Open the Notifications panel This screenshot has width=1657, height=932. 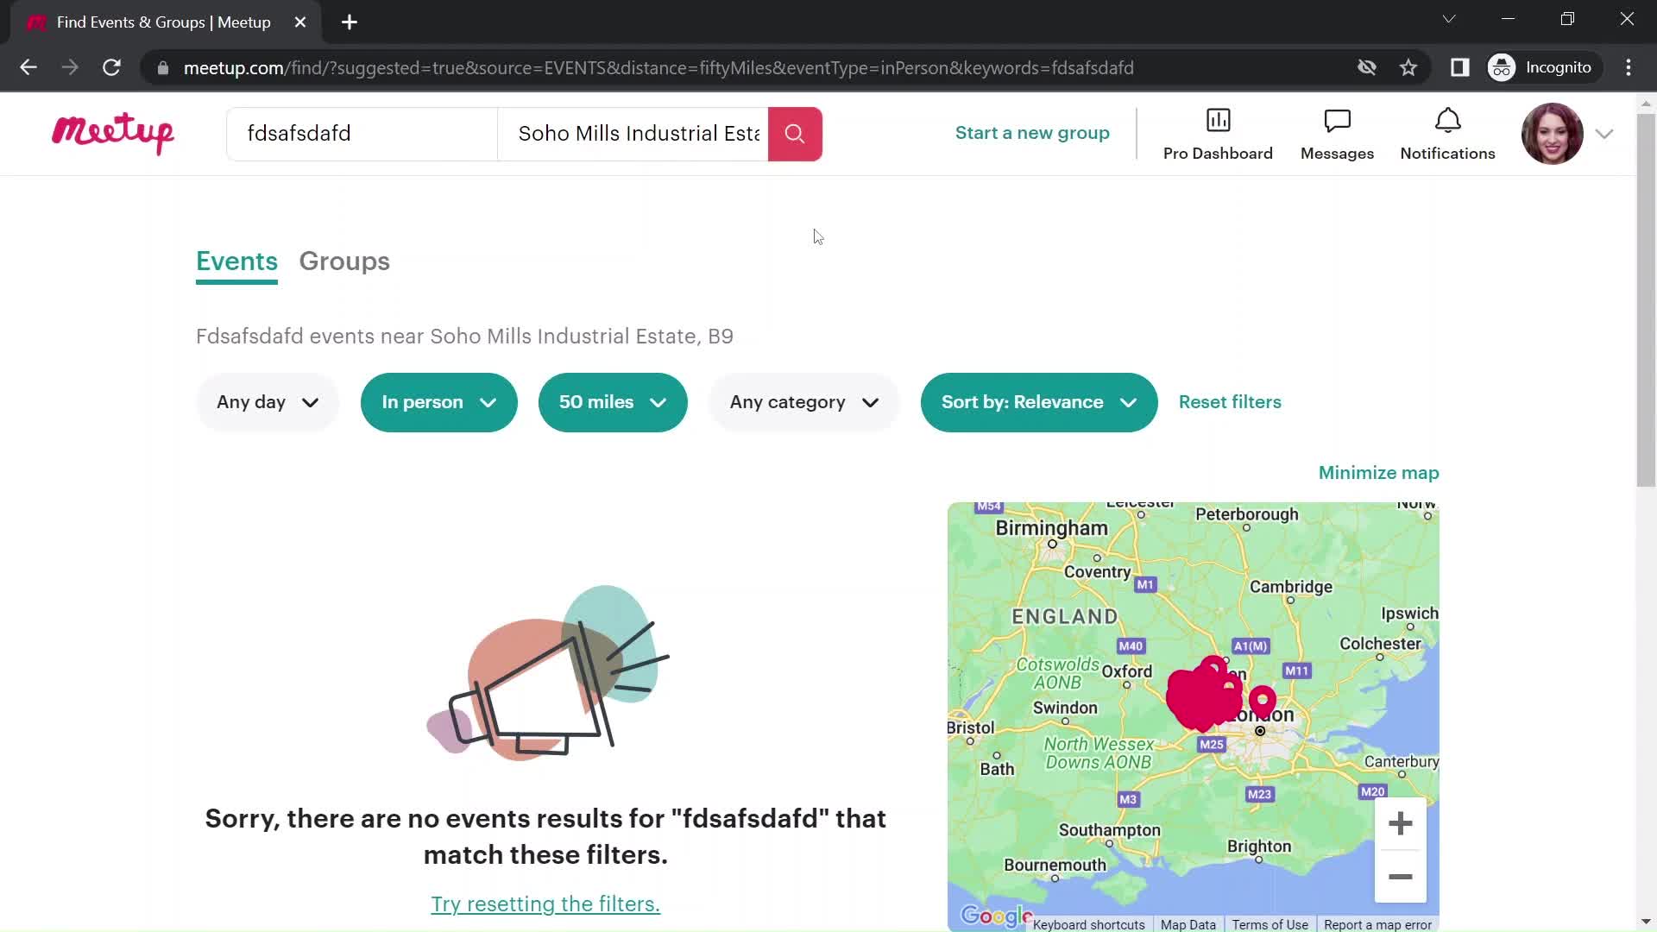click(1447, 133)
